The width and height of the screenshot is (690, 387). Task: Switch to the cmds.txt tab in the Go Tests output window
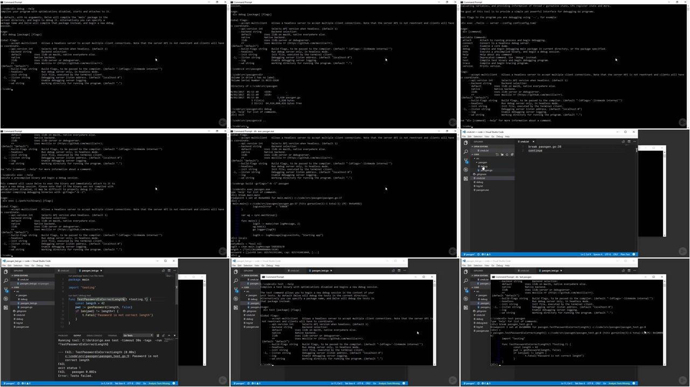pos(64,271)
